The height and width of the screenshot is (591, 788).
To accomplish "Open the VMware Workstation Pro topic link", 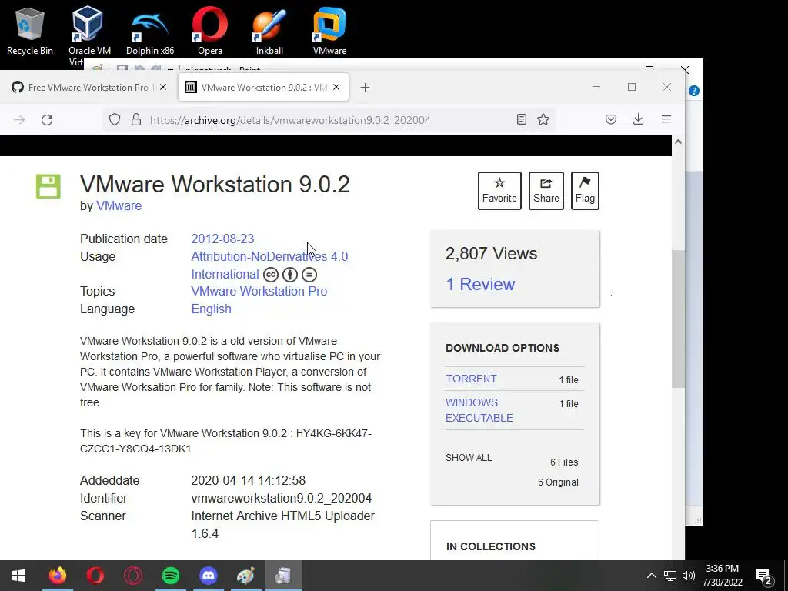I will click(x=259, y=291).
